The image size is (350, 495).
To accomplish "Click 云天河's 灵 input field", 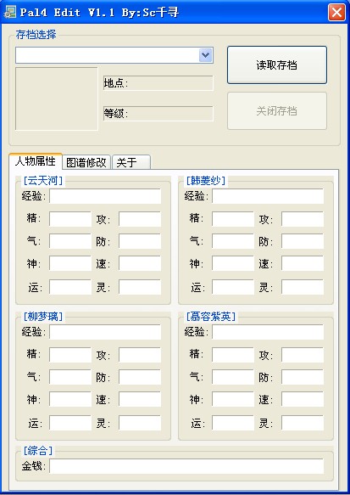I will point(140,287).
